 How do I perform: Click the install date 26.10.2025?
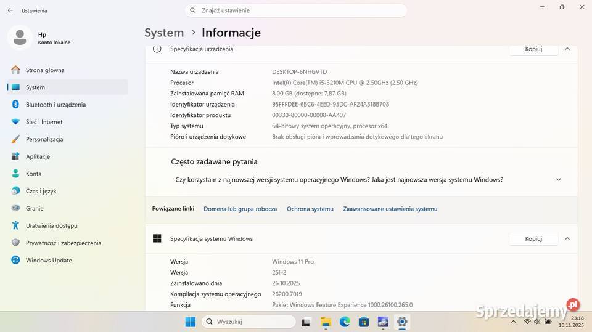tap(286, 283)
